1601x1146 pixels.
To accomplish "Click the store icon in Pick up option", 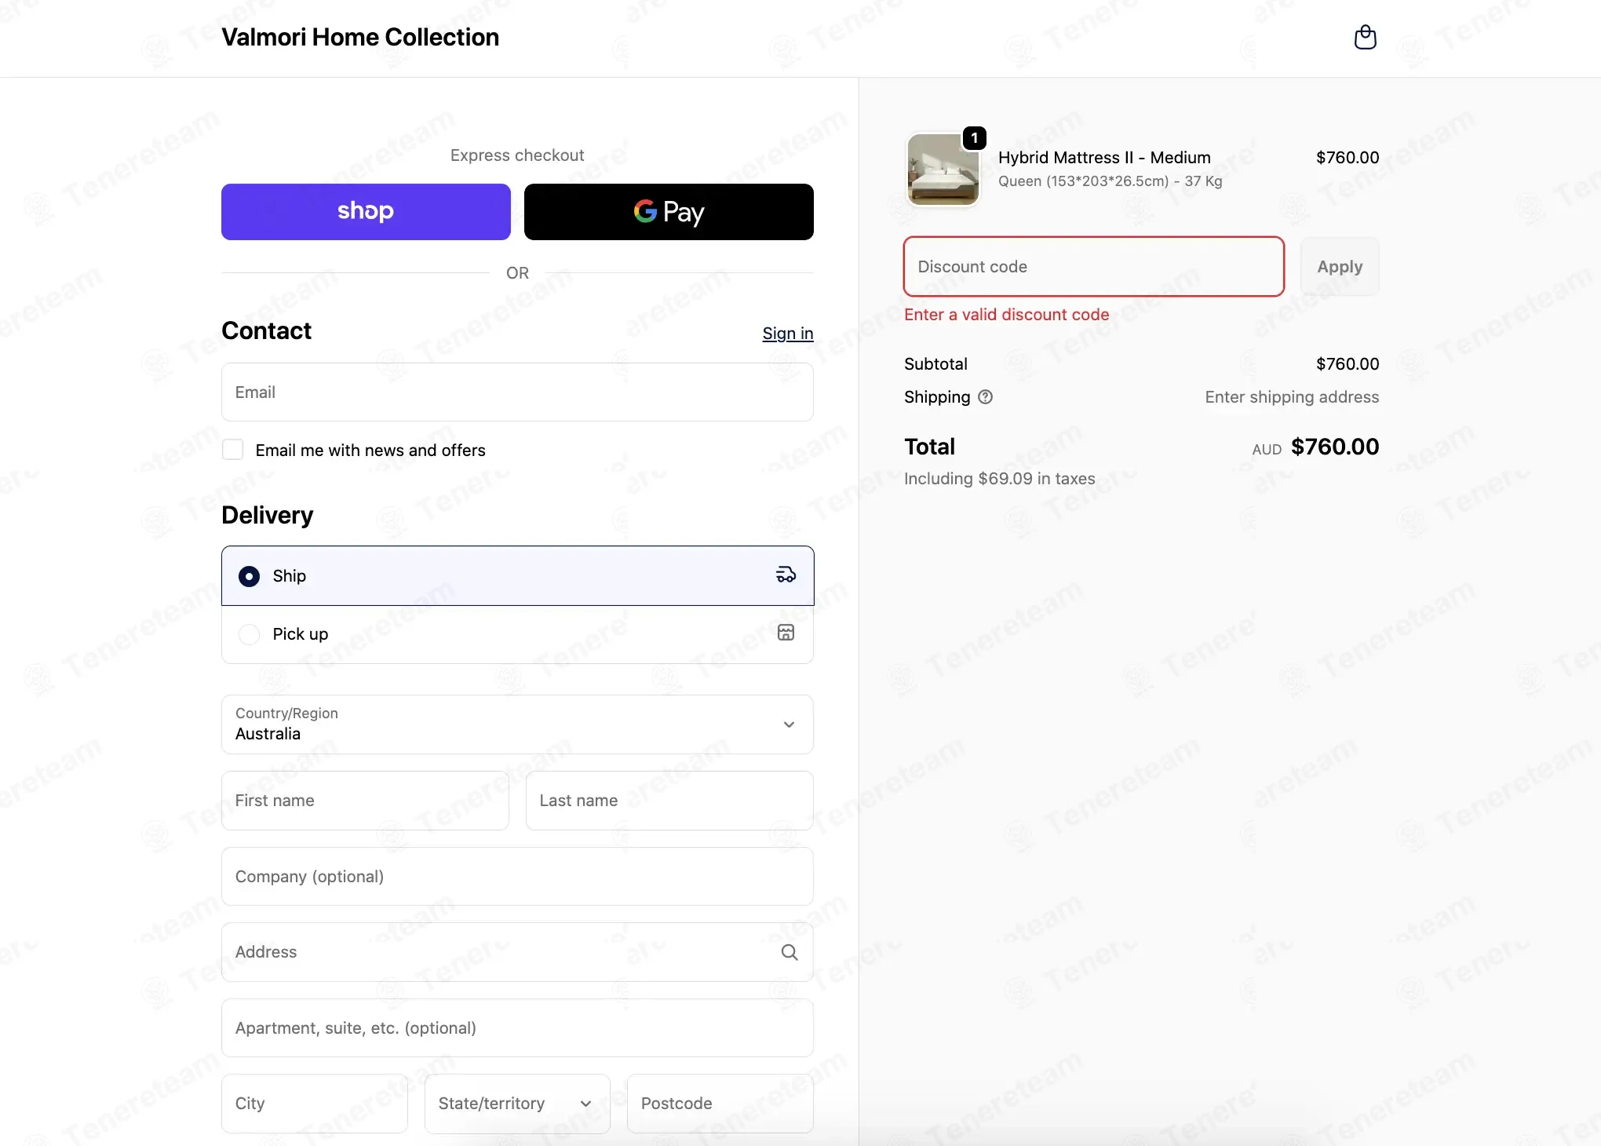I will point(786,633).
